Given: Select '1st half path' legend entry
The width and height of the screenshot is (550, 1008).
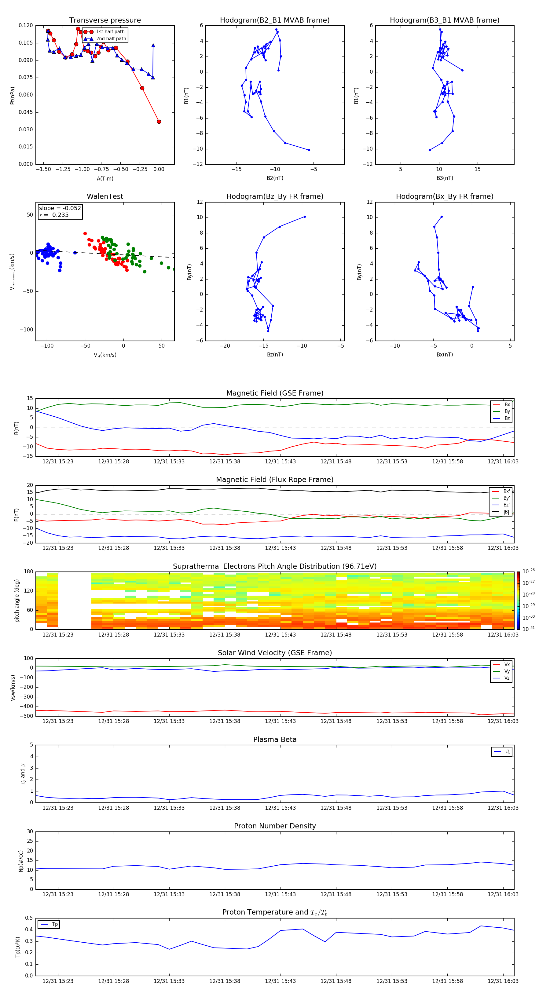Looking at the screenshot, I should (x=105, y=32).
